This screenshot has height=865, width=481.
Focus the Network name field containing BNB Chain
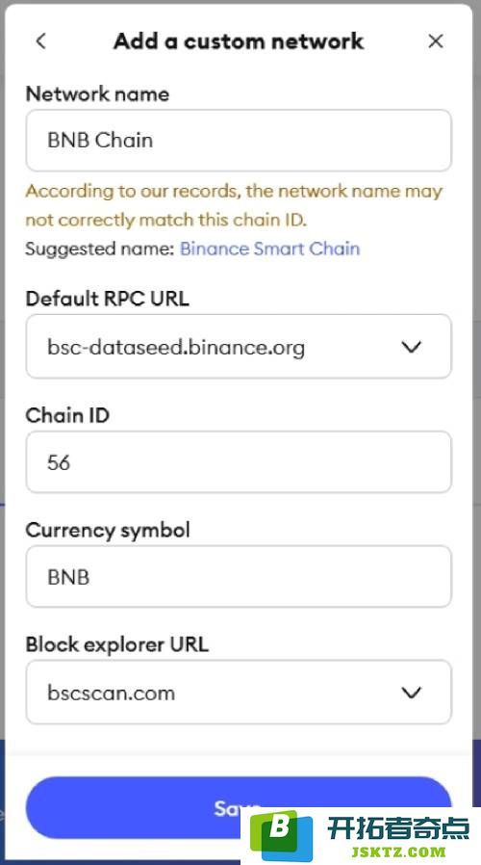click(x=239, y=140)
